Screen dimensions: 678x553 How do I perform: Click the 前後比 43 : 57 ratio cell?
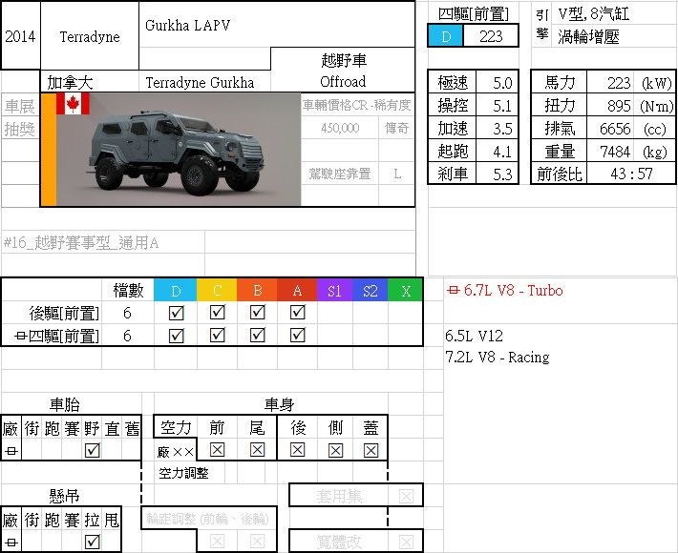(631, 174)
